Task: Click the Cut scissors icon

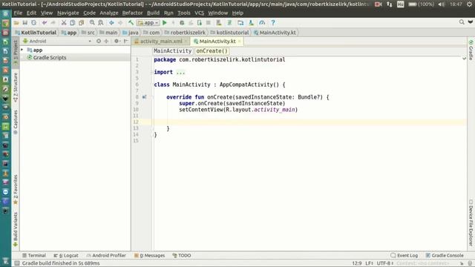Action: tap(64, 23)
